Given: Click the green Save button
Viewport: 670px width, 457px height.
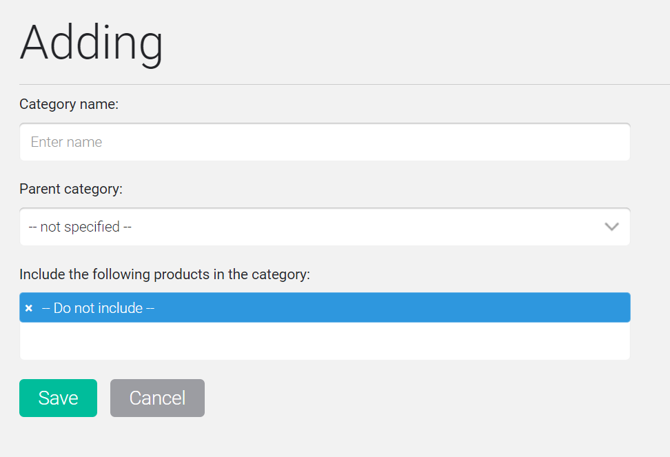Looking at the screenshot, I should point(58,398).
